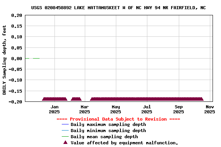Click the light blue minimum legend line
Screen dimensions: 221x147
pos(65,131)
